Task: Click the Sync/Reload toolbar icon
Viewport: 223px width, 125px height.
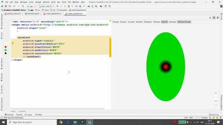Action: point(10,6)
